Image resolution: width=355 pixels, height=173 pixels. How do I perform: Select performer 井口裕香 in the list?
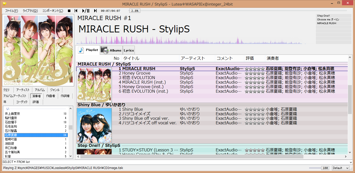coord(36,148)
